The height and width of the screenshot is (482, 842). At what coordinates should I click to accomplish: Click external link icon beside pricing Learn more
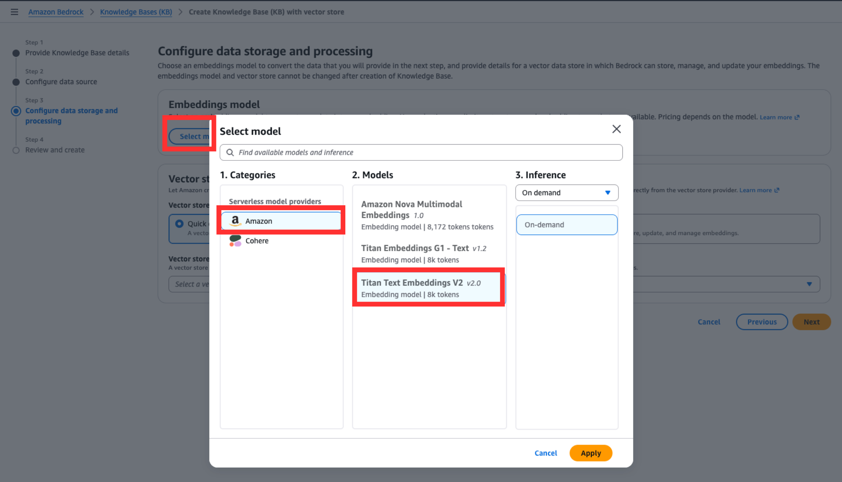[x=797, y=117]
